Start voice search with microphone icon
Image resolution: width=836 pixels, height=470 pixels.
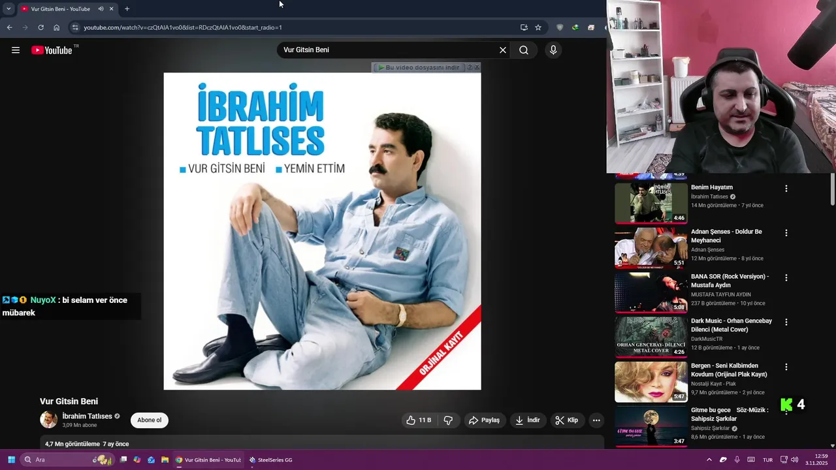[x=553, y=50]
